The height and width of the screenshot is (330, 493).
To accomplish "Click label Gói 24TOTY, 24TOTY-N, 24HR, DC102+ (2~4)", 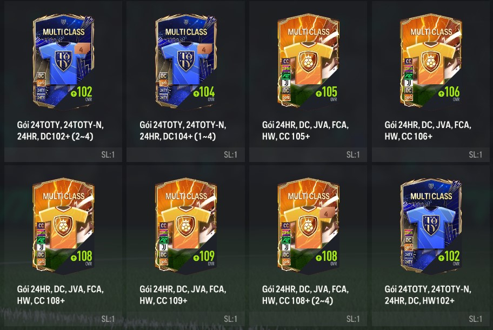I will point(61,131).
